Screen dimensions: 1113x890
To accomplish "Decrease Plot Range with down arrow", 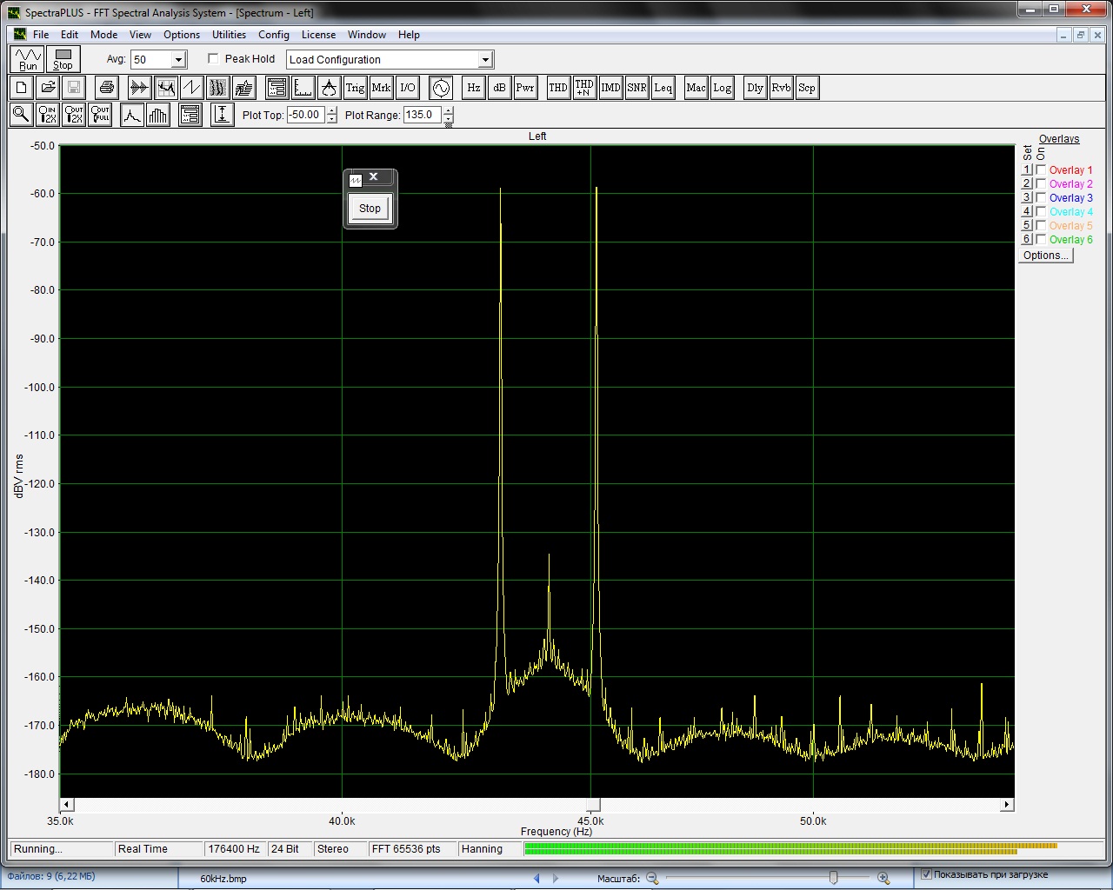I will pyautogui.click(x=448, y=119).
